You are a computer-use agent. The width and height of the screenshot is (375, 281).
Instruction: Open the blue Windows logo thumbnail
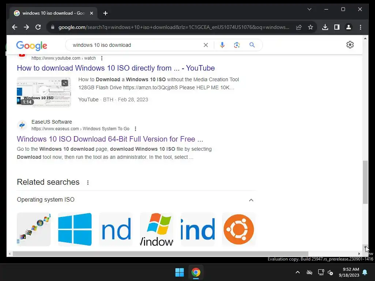pos(75,229)
